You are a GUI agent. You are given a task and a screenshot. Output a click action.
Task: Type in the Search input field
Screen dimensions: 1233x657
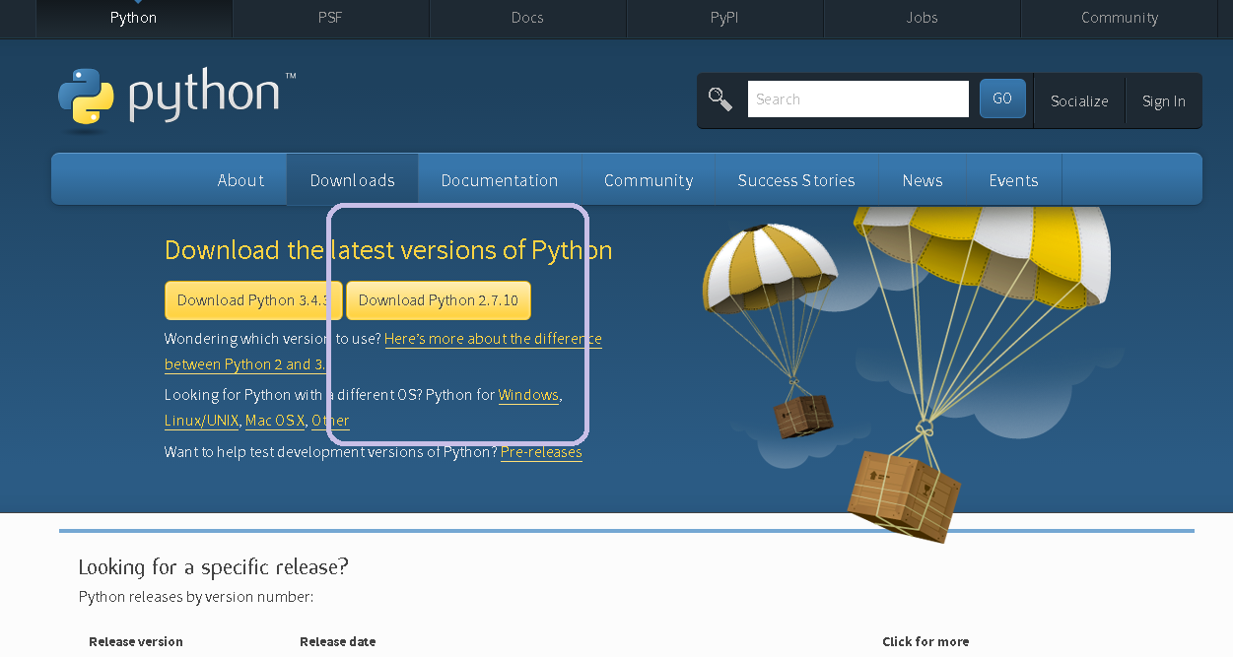(857, 99)
